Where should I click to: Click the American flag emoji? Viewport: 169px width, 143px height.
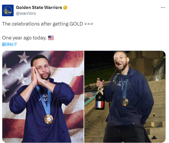click(51, 38)
